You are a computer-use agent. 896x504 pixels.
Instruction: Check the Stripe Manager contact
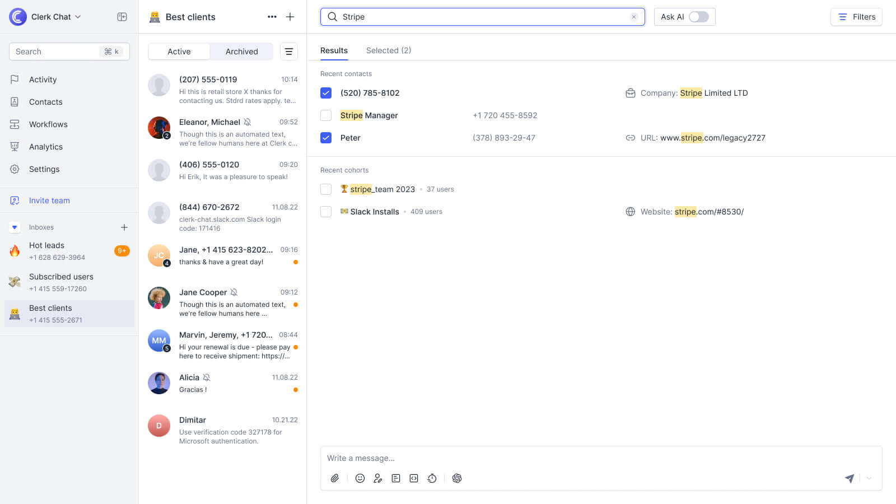pos(326,115)
